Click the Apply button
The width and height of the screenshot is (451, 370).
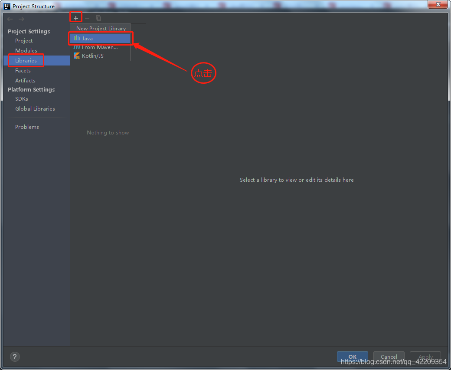tap(425, 357)
